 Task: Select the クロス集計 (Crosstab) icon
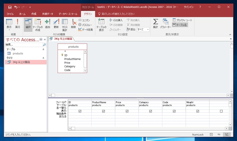[x=65, y=24]
